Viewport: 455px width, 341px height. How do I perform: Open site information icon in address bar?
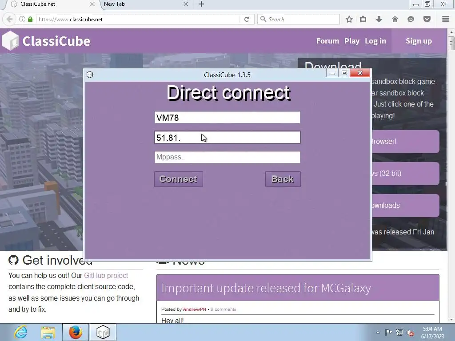click(x=22, y=19)
